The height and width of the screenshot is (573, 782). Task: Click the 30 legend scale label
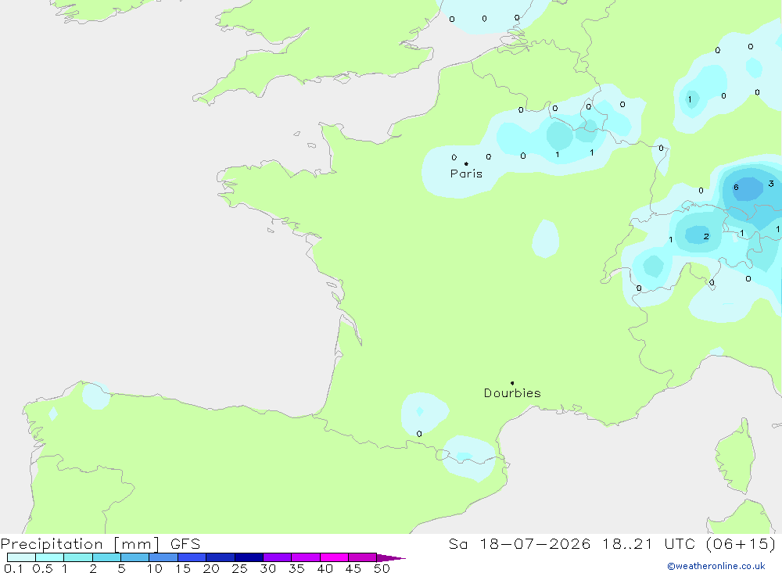[x=268, y=568]
